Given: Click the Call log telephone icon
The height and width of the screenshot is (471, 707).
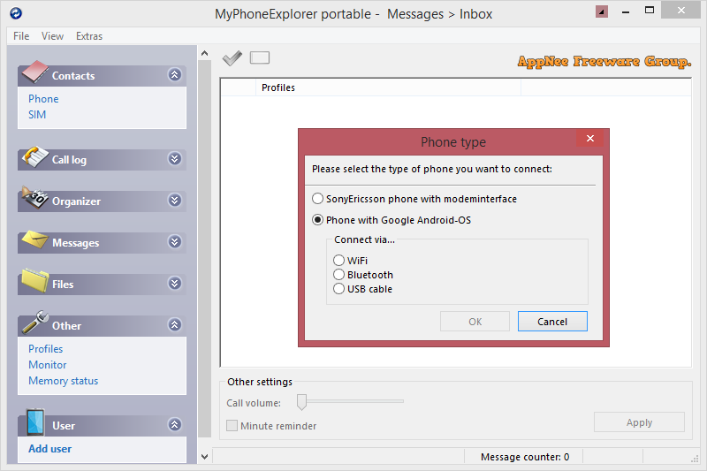Looking at the screenshot, I should click(x=34, y=156).
